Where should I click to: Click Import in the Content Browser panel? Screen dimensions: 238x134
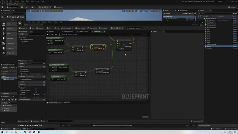(x=12, y=68)
